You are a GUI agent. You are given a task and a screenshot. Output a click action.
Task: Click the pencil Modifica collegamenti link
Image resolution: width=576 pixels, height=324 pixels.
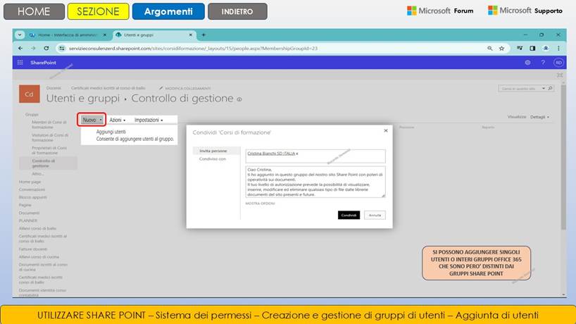pos(184,88)
